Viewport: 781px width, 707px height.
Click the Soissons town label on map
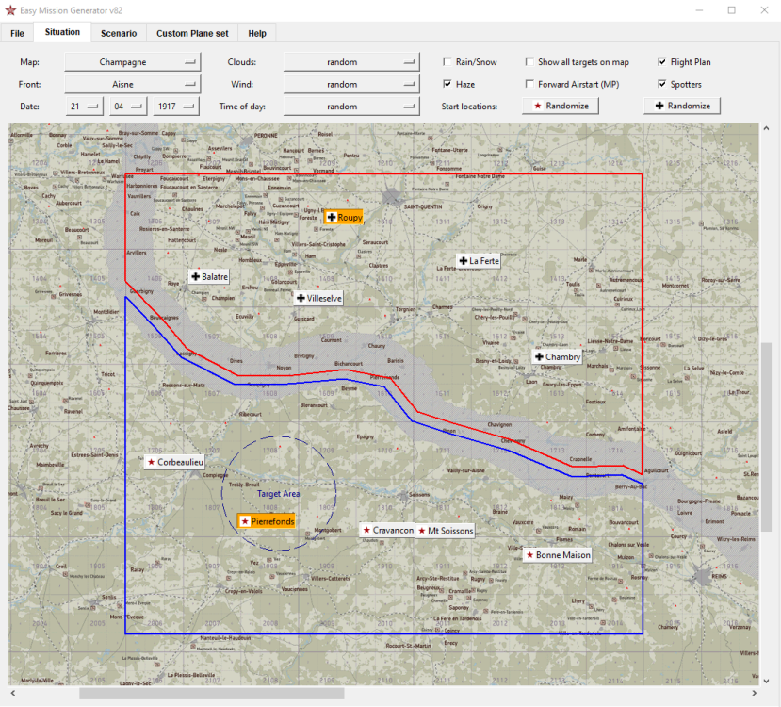pos(419,495)
